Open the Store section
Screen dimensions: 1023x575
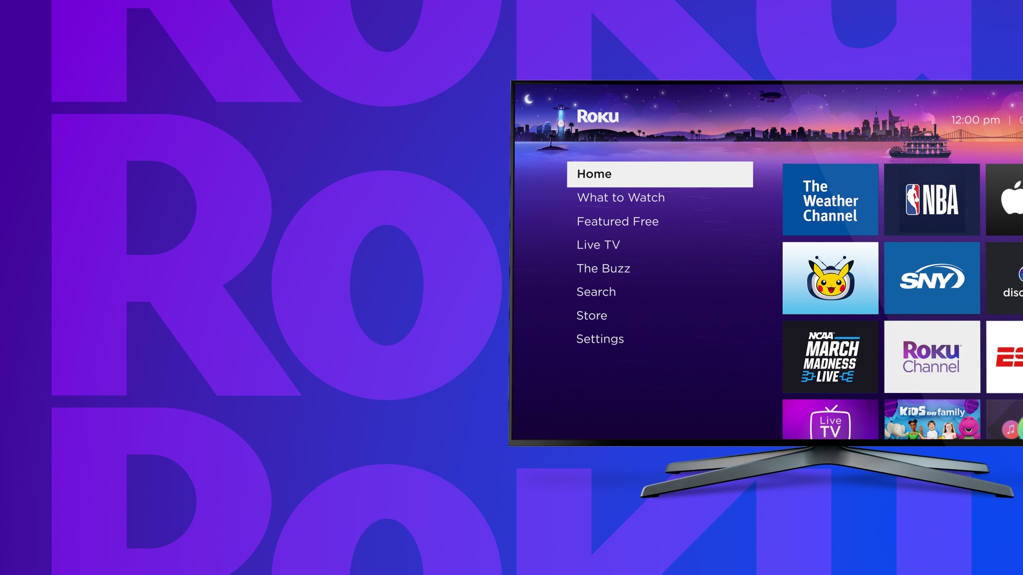pyautogui.click(x=591, y=315)
